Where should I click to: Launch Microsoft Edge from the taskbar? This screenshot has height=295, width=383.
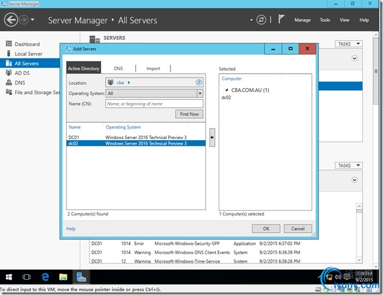coord(45,277)
